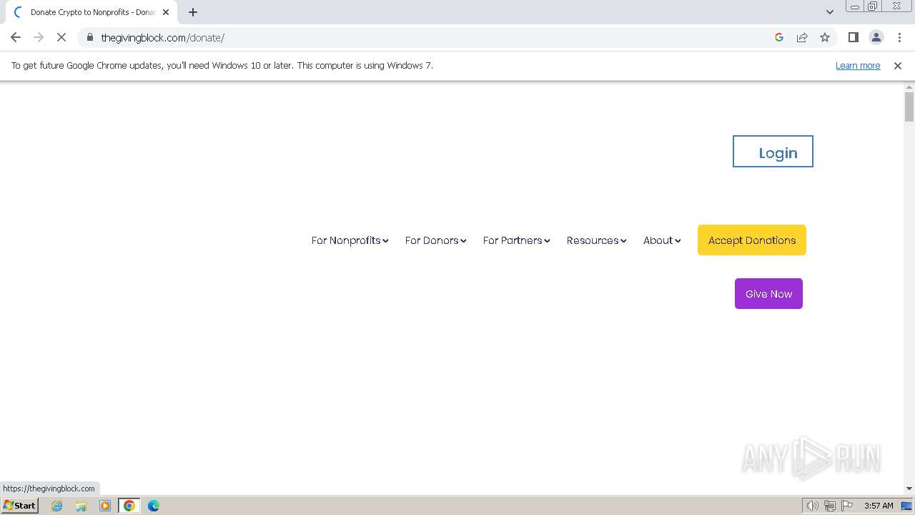
Task: Close the Donate Crypto to Nonprofits tab
Action: coord(166,12)
